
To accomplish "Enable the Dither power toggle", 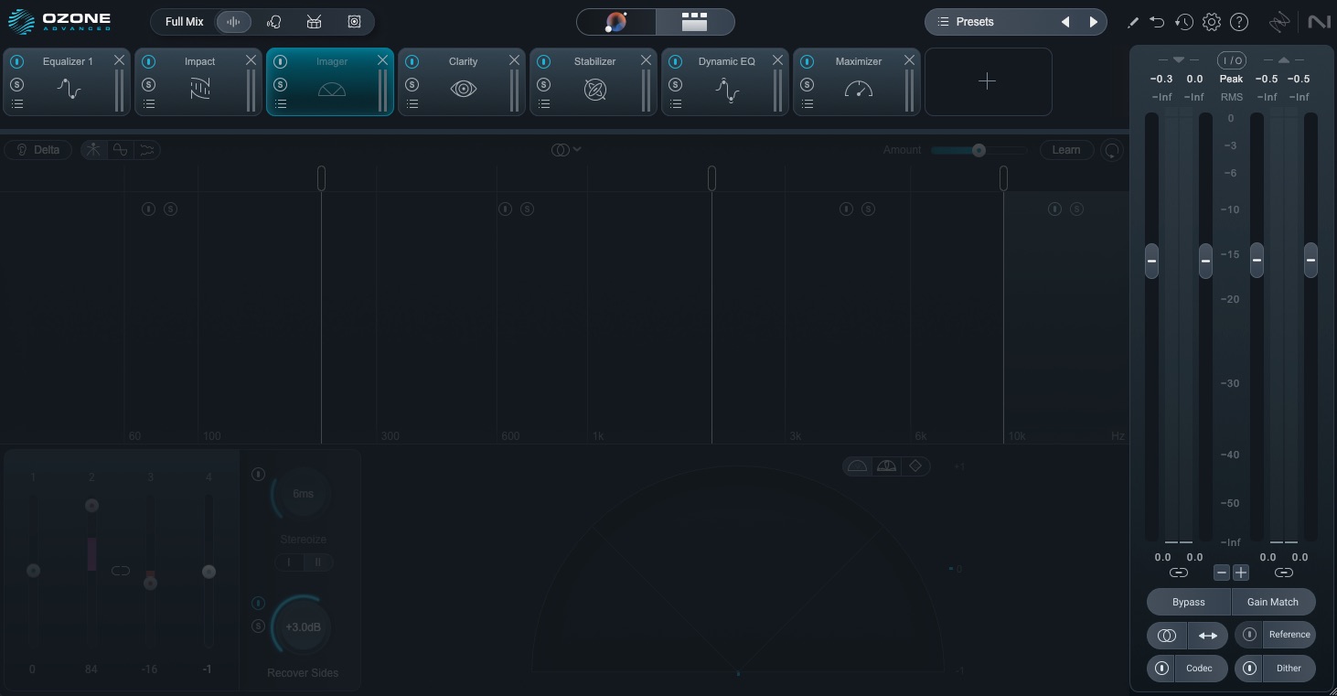I will pos(1249,669).
